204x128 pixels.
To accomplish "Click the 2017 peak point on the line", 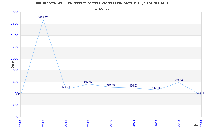I will [x=43, y=20].
